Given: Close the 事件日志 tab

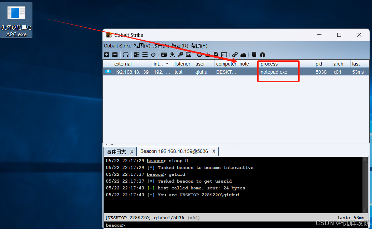Looking at the screenshot, I should [x=132, y=152].
